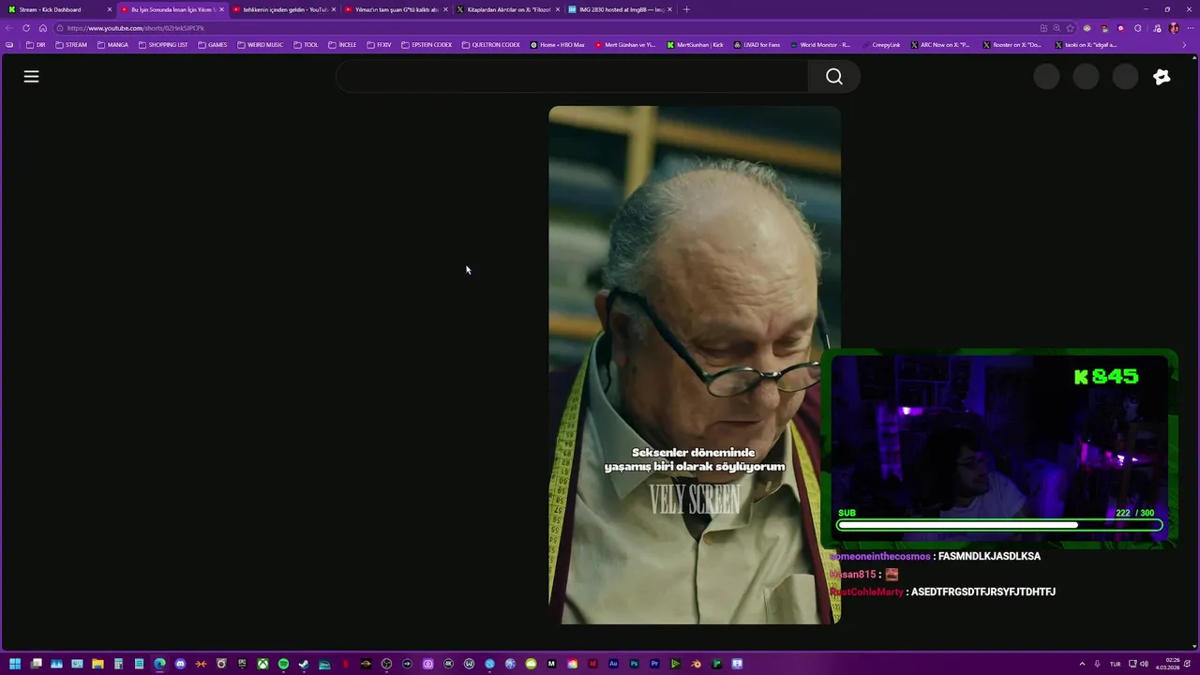Open Xbox app from the taskbar
Image resolution: width=1200 pixels, height=675 pixels.
click(x=262, y=664)
